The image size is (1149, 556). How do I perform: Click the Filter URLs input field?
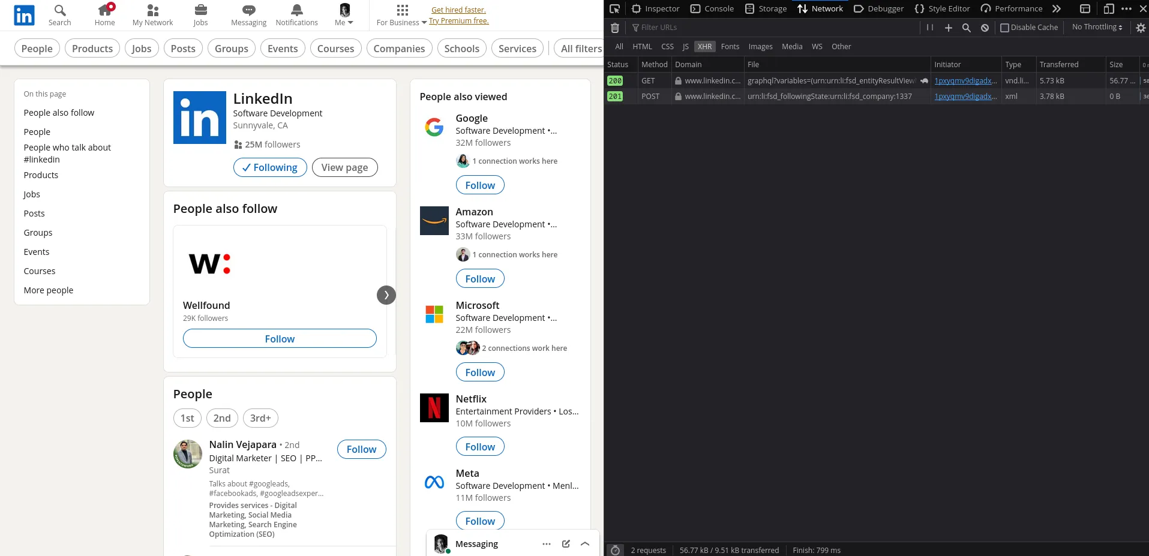click(x=774, y=28)
